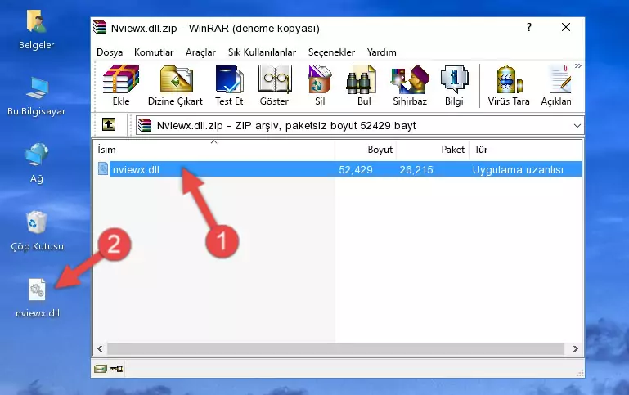This screenshot has width=629, height=395.
Task: Go up one folder level
Action: [x=109, y=125]
